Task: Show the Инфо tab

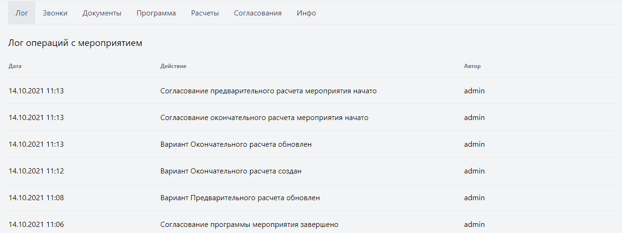Action: [306, 13]
